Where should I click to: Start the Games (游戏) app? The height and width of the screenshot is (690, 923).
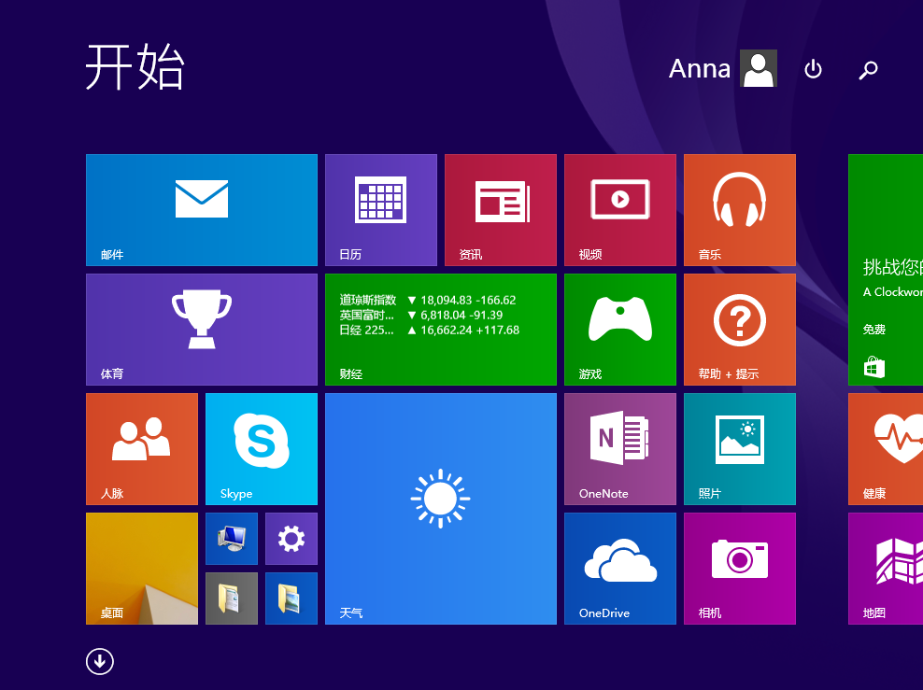pos(618,329)
